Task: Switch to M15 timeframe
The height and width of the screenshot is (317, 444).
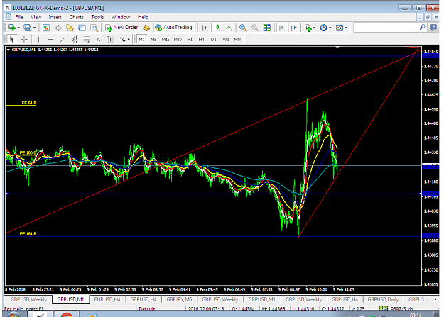Action: (x=166, y=39)
